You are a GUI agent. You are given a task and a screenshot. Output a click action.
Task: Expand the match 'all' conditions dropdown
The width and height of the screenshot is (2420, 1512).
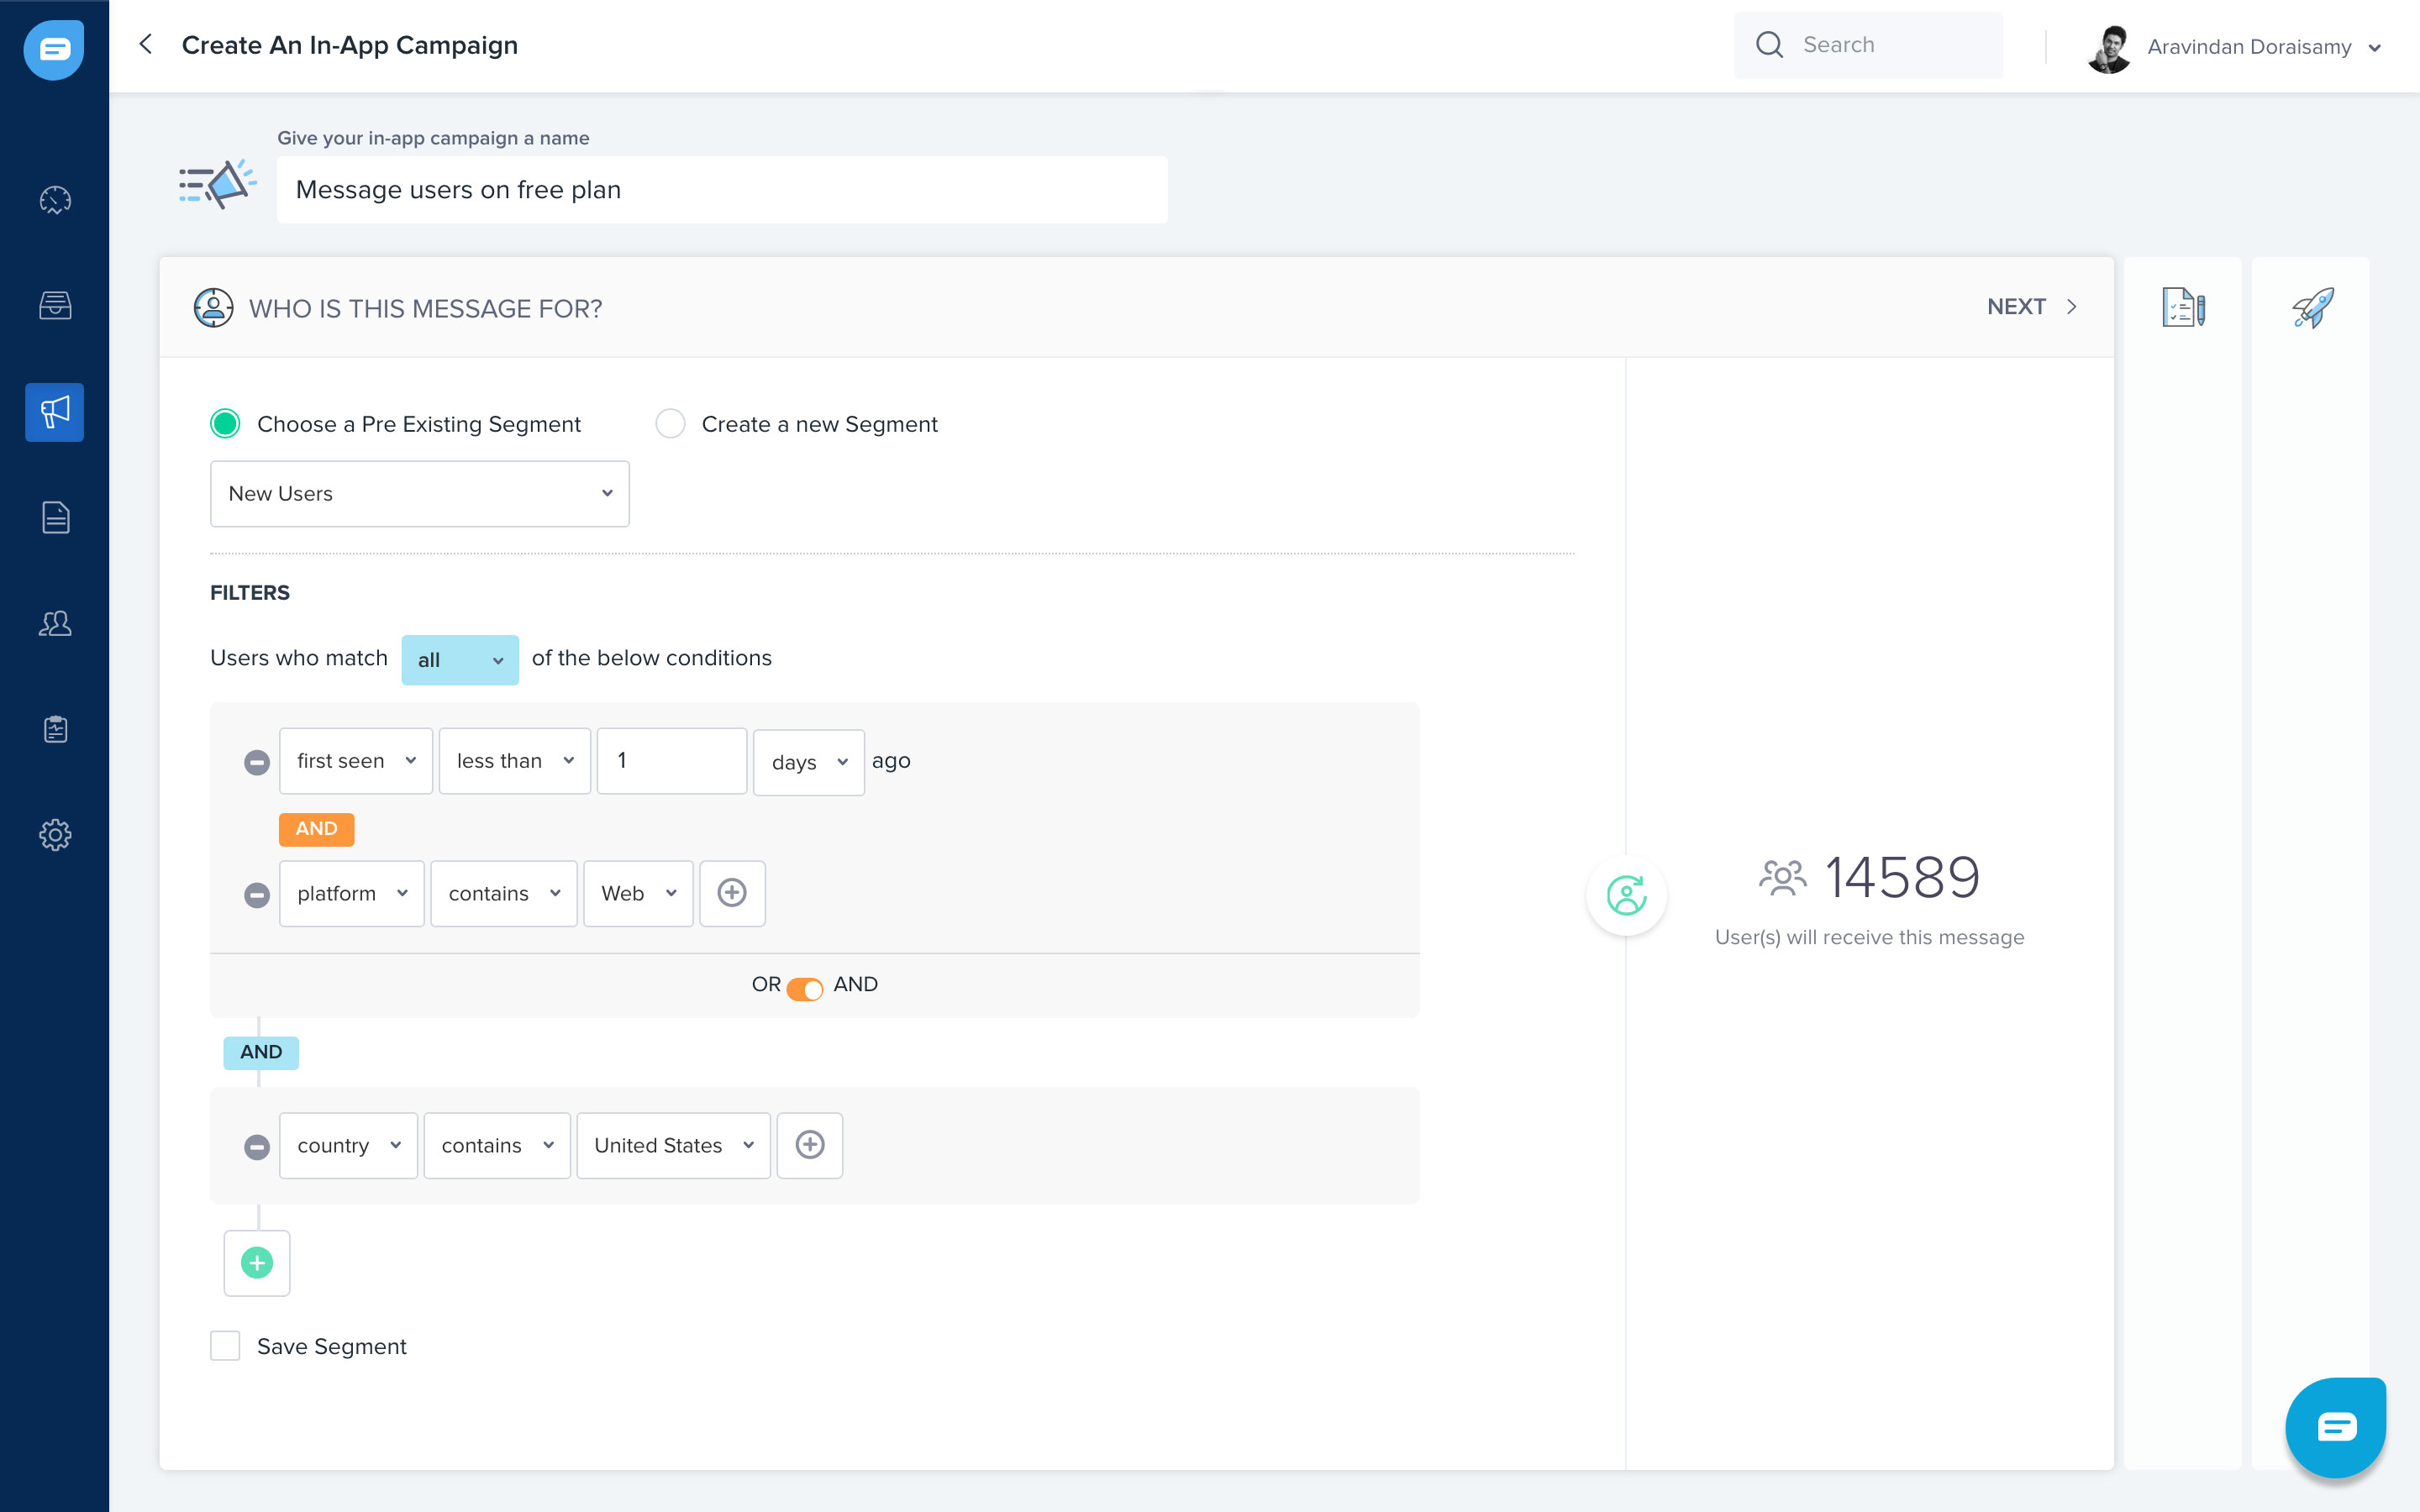[460, 660]
